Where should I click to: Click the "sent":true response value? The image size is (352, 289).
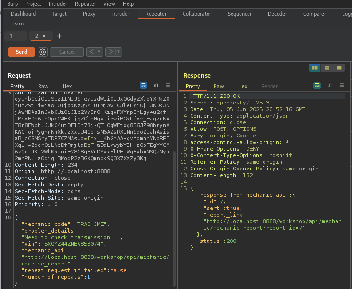coord(223,208)
